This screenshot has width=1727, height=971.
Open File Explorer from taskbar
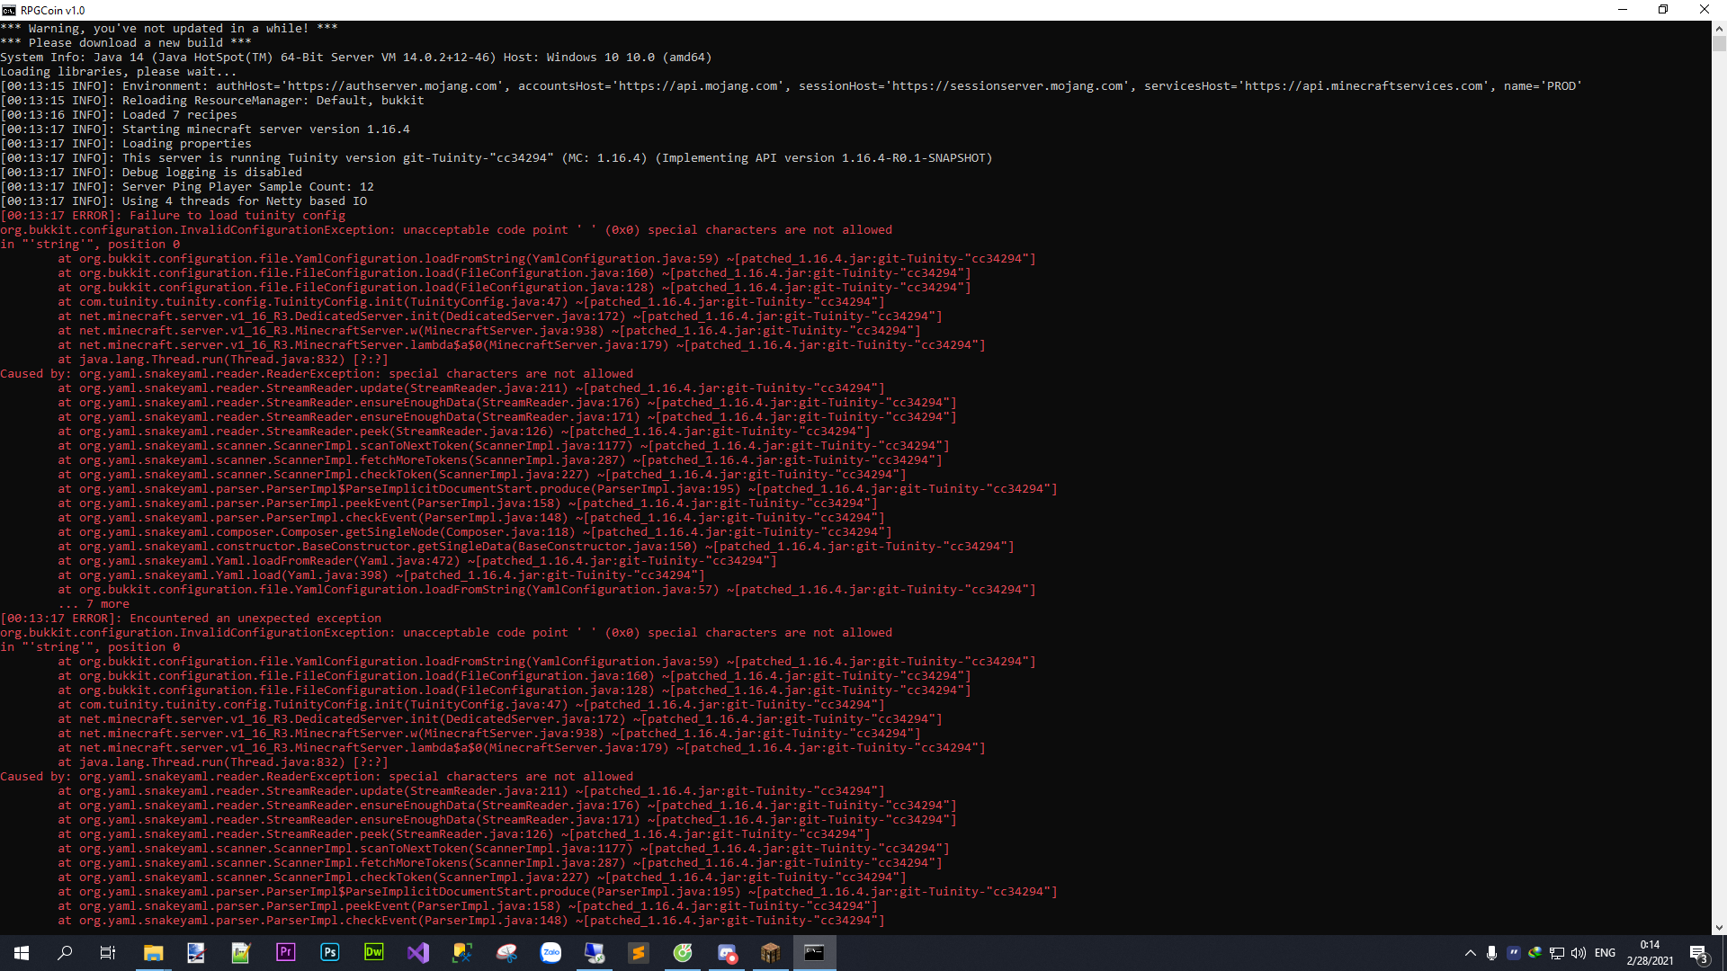[153, 953]
